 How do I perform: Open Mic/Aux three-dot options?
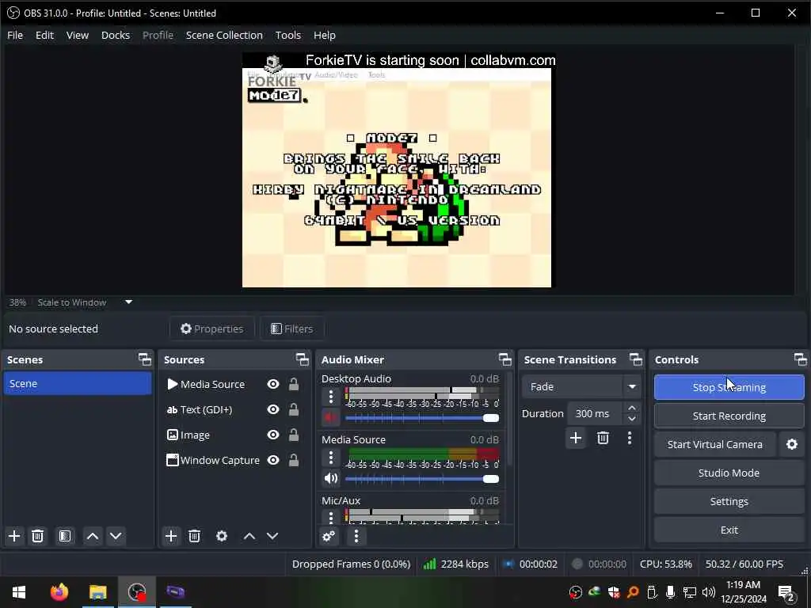[331, 516]
